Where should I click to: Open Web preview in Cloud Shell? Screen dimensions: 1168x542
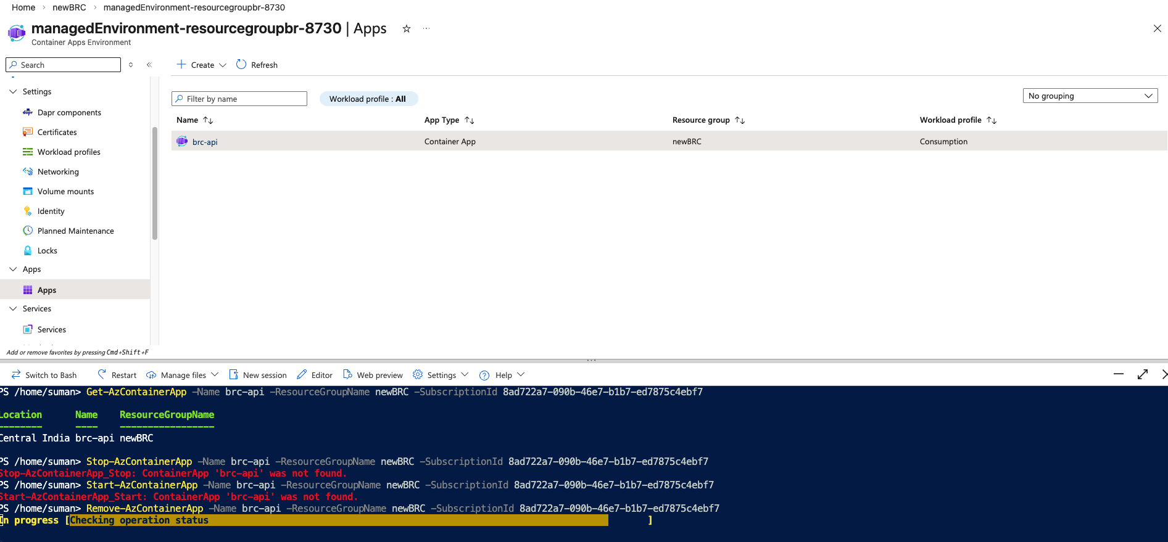[373, 375]
